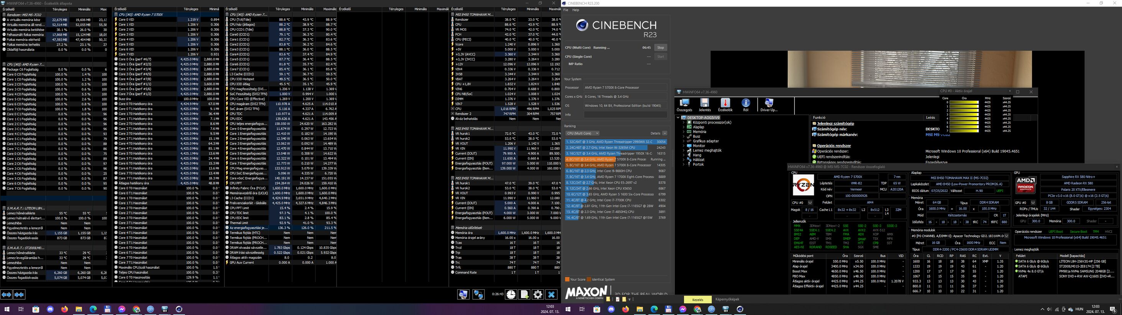
Task: Click the Cinebench logo icon
Action: [582, 26]
